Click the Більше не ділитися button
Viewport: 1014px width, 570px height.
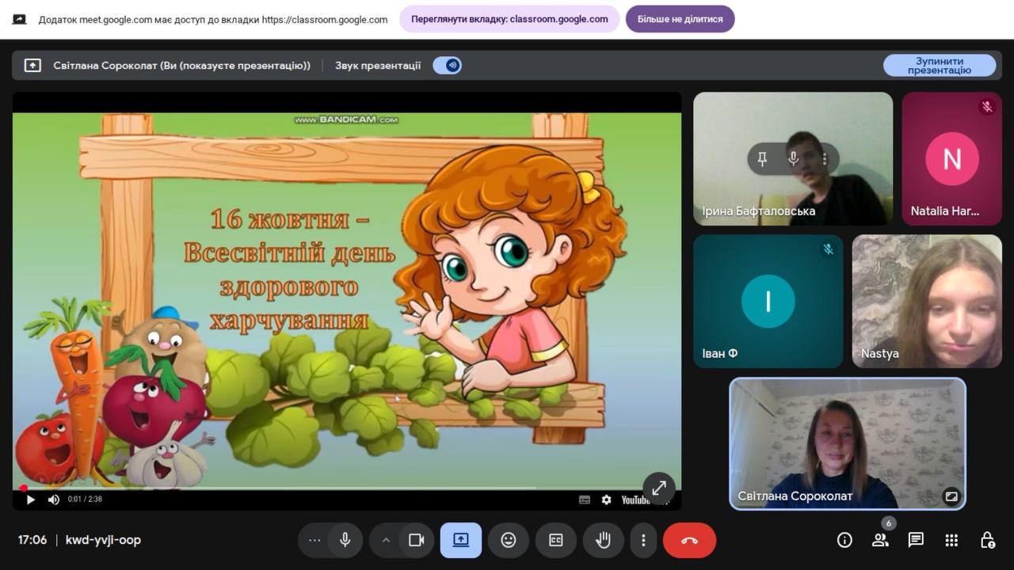[680, 19]
